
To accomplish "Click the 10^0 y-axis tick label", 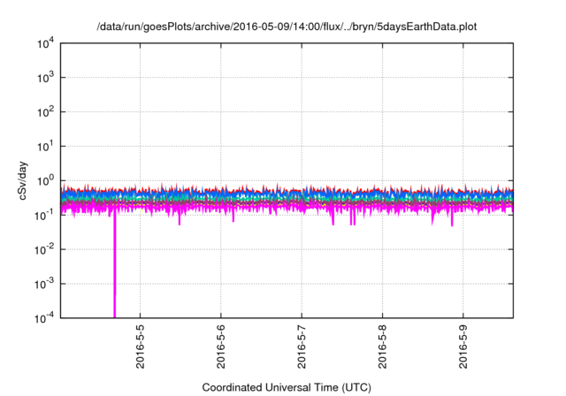I will coord(45,180).
